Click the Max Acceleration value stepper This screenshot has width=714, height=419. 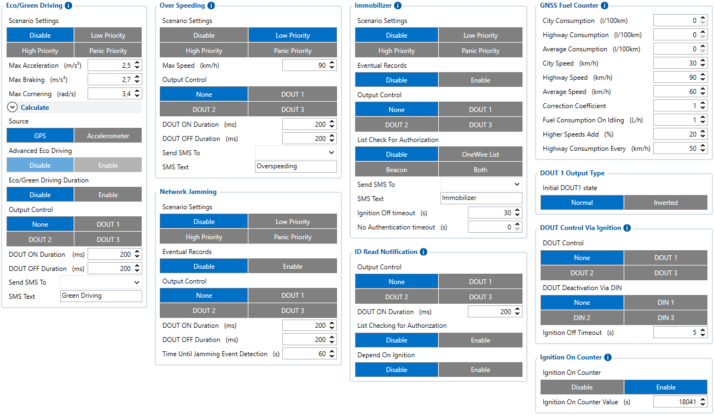point(137,66)
